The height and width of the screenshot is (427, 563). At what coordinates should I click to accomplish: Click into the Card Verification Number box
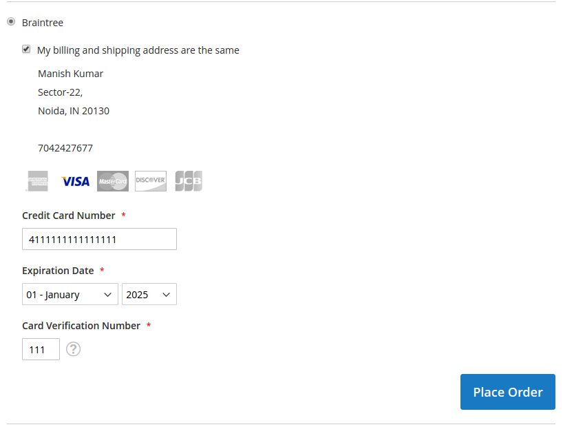click(x=41, y=349)
